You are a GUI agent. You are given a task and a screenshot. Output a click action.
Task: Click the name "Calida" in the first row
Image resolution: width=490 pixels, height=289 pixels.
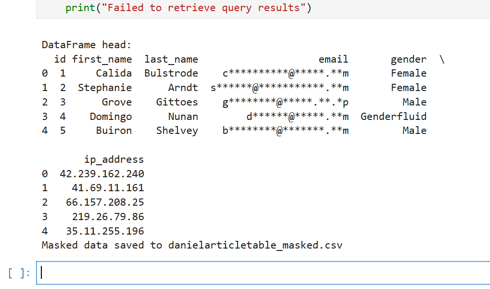click(x=114, y=73)
